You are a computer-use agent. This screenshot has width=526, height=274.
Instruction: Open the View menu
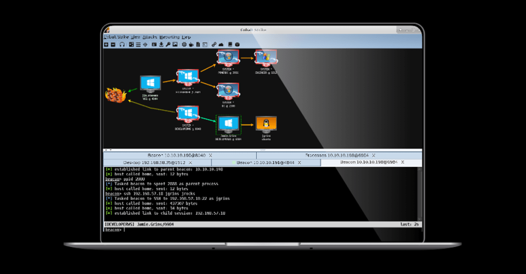pyautogui.click(x=136, y=37)
